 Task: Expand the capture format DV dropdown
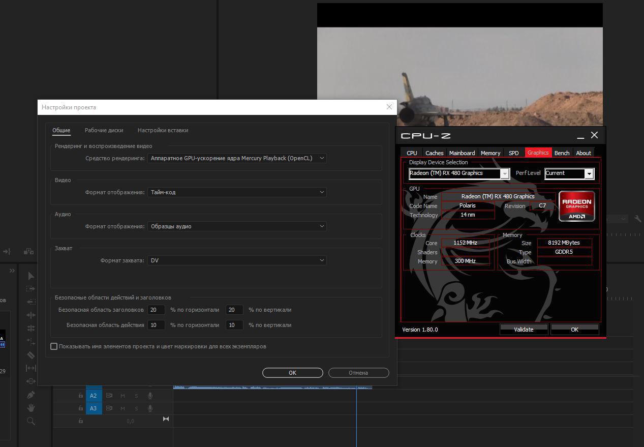tap(237, 260)
